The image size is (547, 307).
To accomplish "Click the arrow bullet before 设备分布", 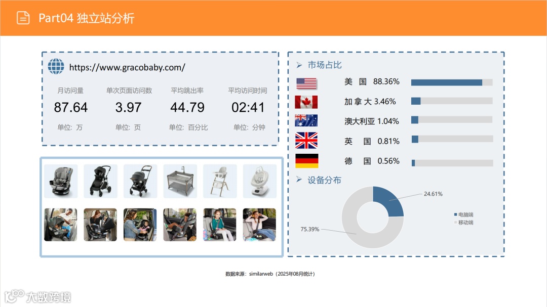I will pyautogui.click(x=299, y=180).
